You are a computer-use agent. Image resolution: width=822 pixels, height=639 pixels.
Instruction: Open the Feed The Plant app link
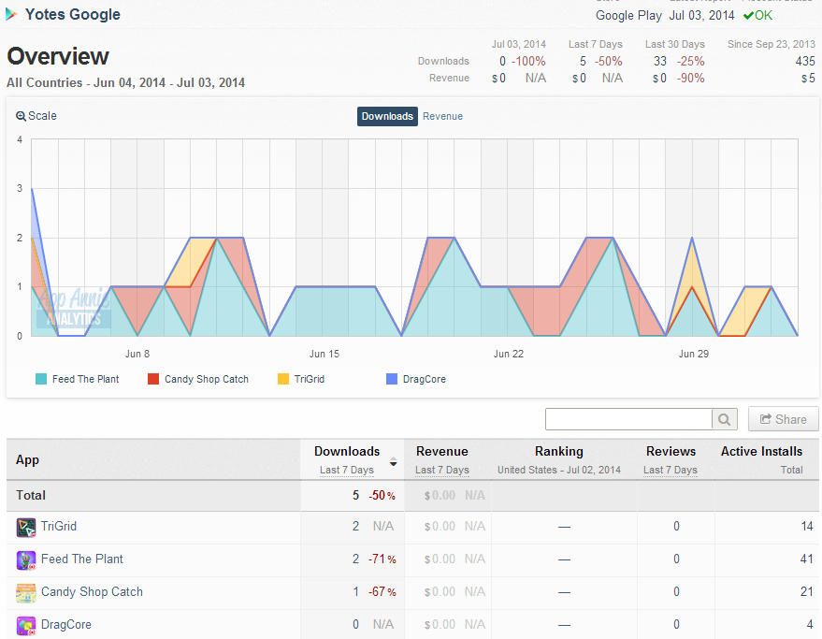81,559
